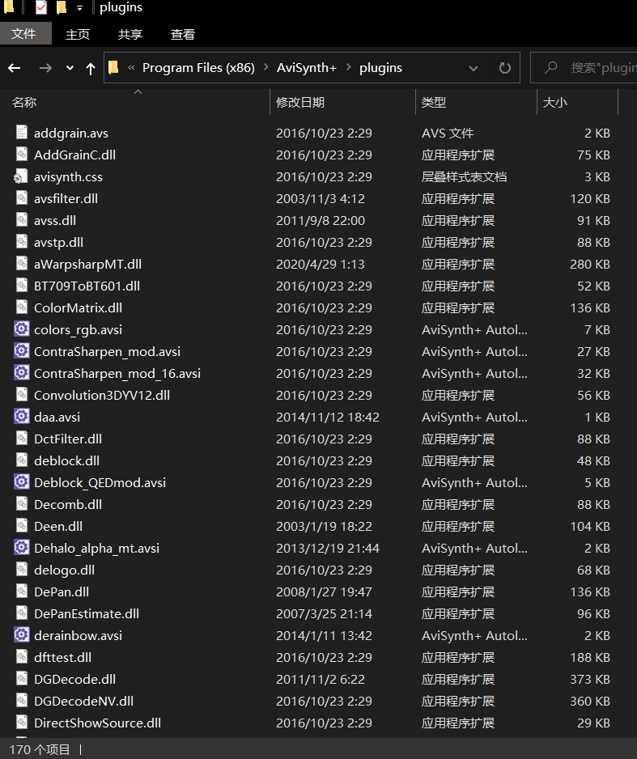Go up one folder level
This screenshot has height=759, width=637.
click(x=91, y=68)
